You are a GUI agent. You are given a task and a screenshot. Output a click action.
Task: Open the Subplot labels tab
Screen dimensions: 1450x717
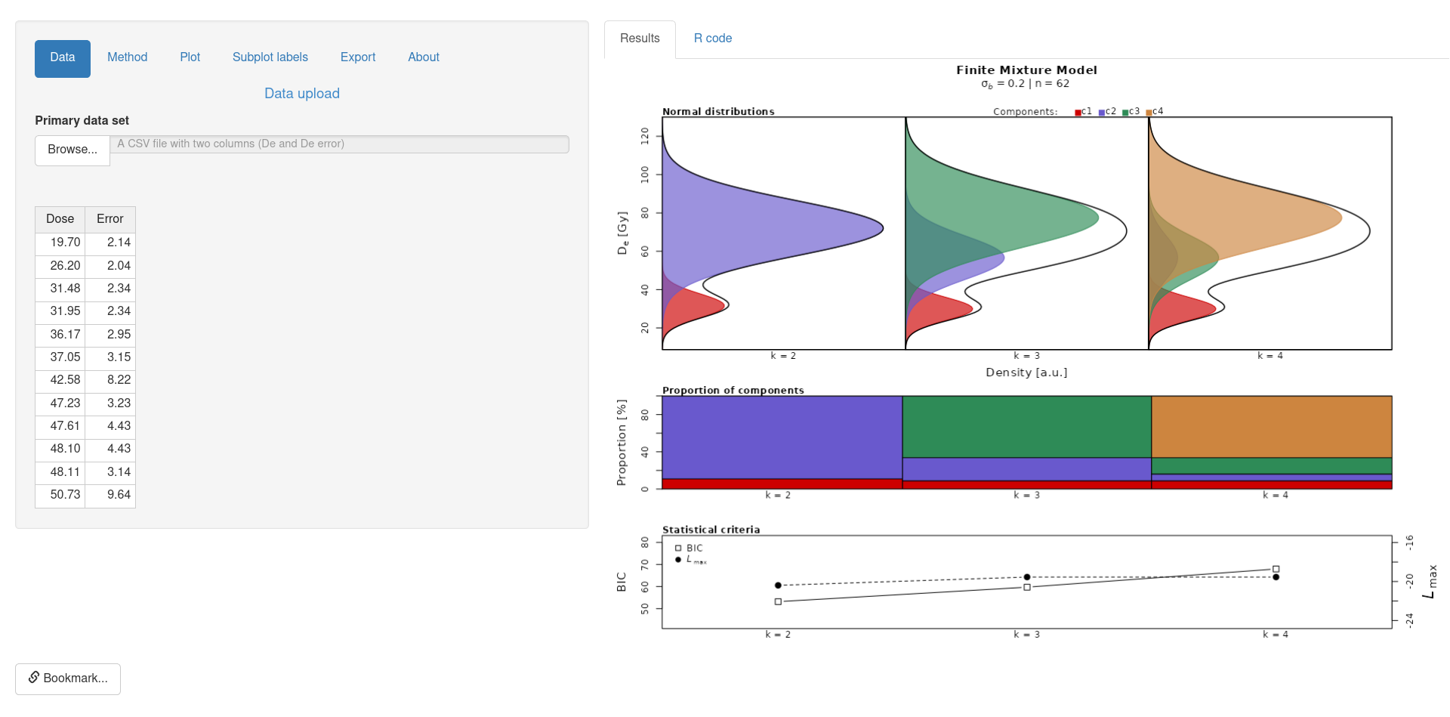click(270, 57)
